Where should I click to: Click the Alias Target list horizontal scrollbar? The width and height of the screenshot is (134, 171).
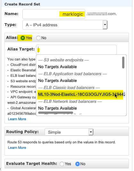[x=55, y=113]
